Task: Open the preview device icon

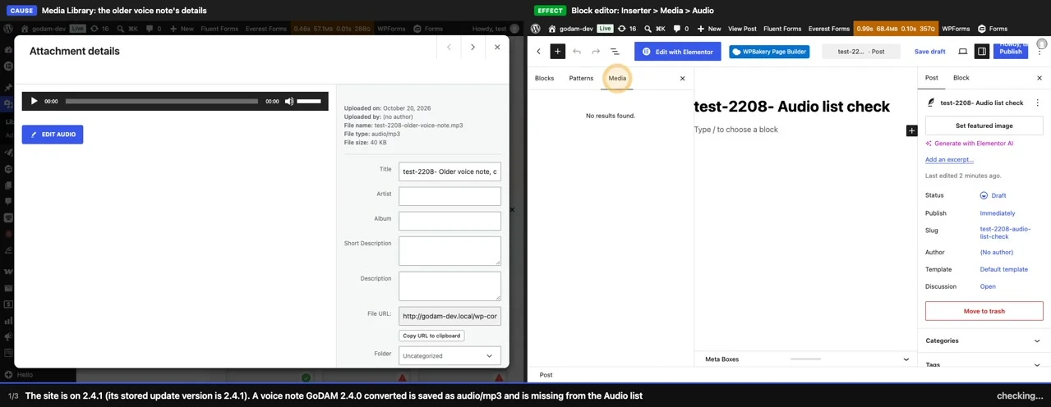Action: (x=962, y=51)
